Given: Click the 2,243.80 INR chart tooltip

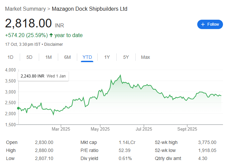Looking at the screenshot, I should click(x=43, y=76).
